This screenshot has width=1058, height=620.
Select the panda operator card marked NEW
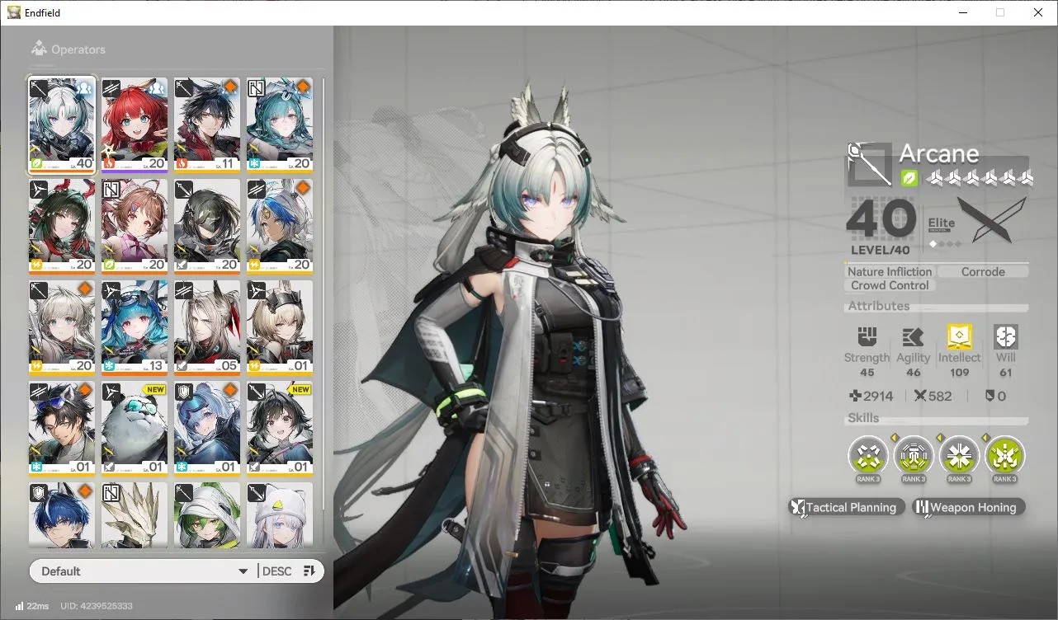[x=135, y=429]
